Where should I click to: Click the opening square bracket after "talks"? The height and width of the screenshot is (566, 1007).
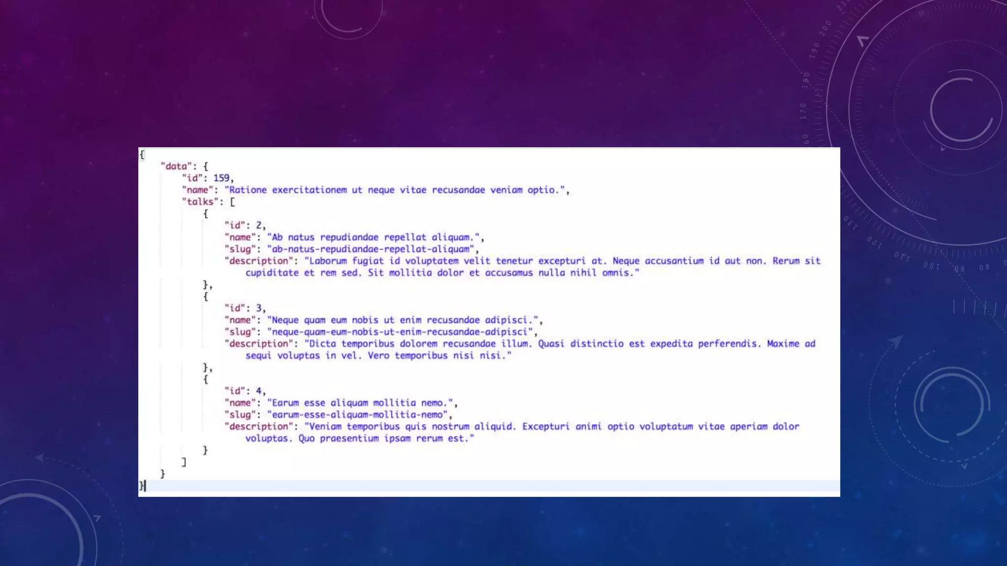[x=233, y=202]
